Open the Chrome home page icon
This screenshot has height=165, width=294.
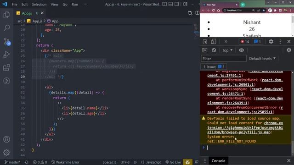(x=219, y=11)
